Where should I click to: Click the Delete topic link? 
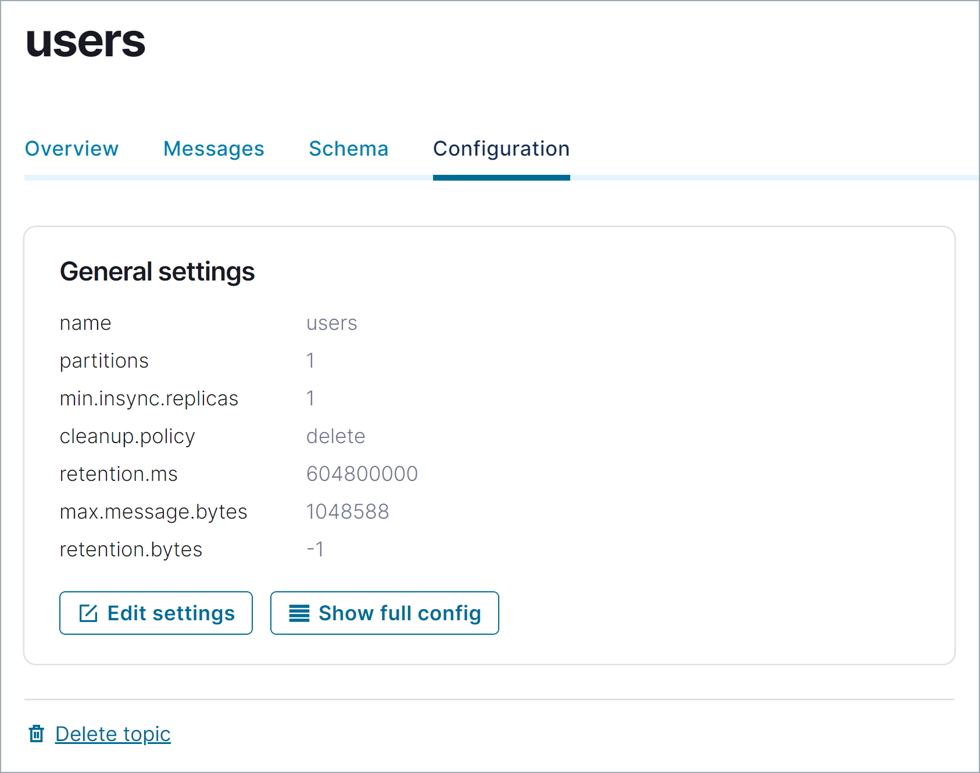coord(113,734)
